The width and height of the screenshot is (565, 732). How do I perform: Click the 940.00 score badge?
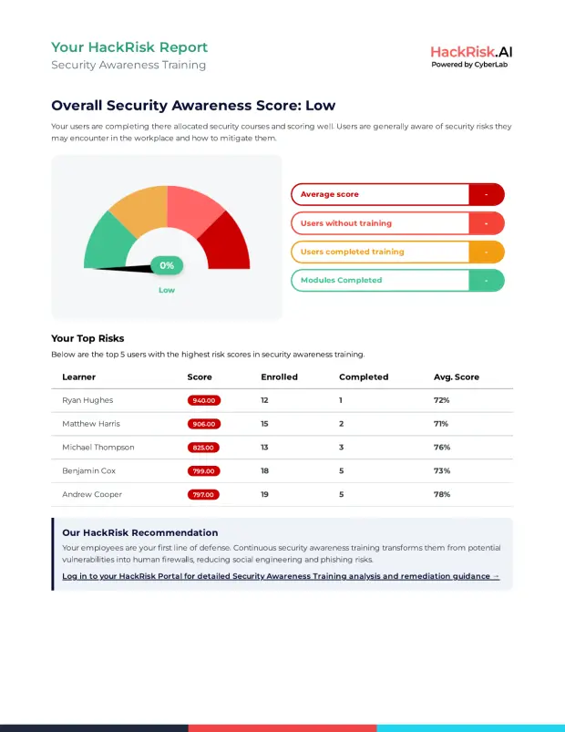point(204,400)
